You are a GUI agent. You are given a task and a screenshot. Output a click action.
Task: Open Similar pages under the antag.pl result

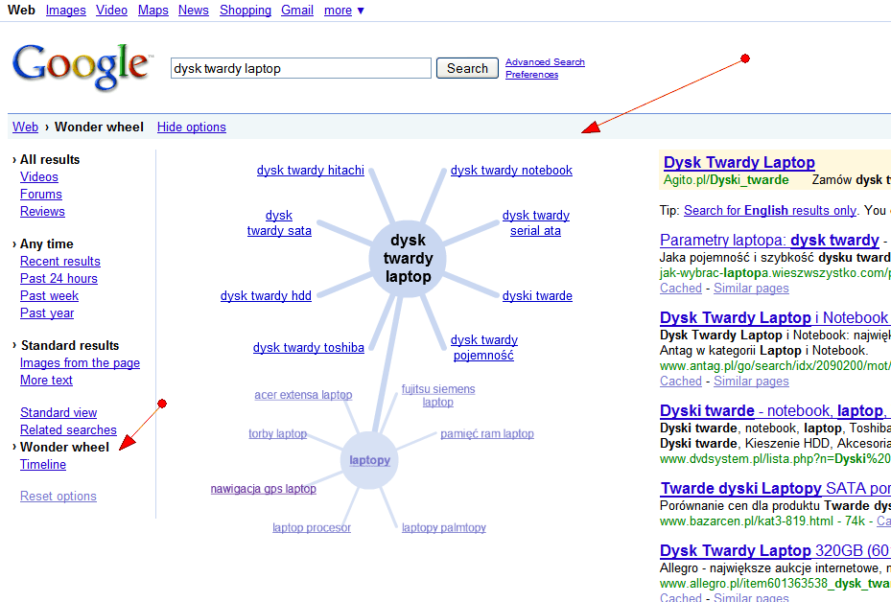click(751, 382)
